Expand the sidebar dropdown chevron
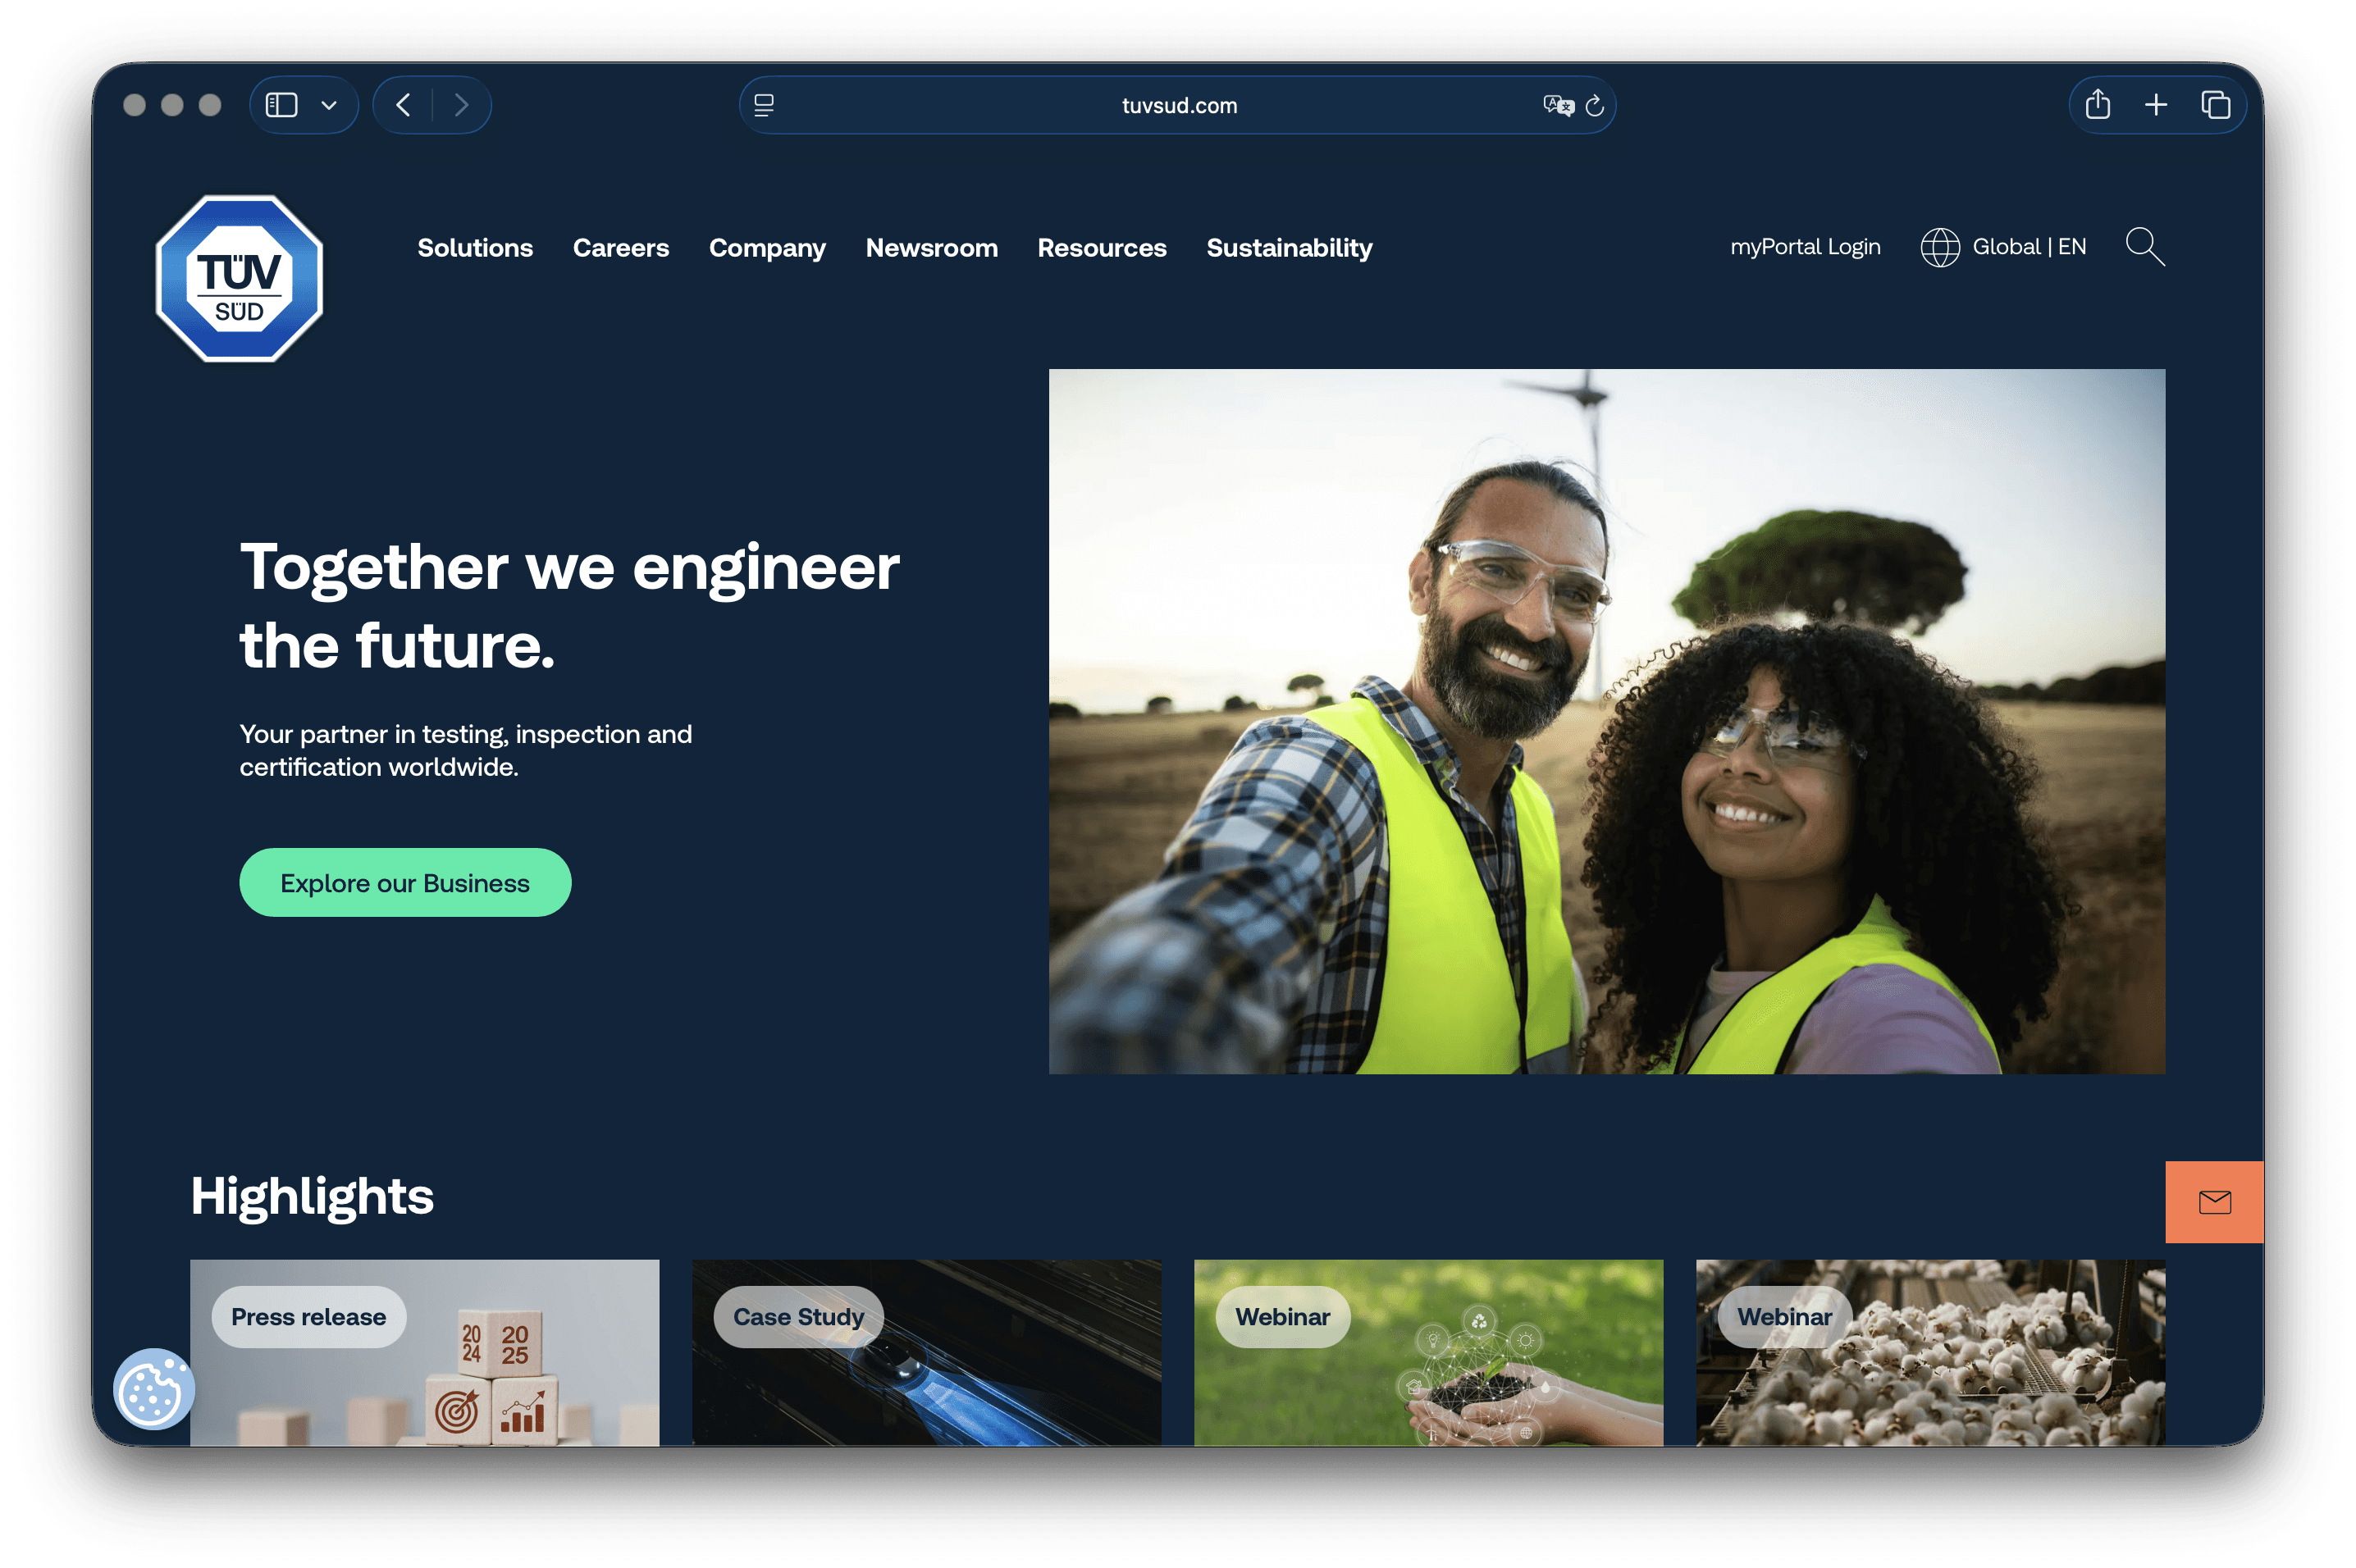 (x=328, y=106)
